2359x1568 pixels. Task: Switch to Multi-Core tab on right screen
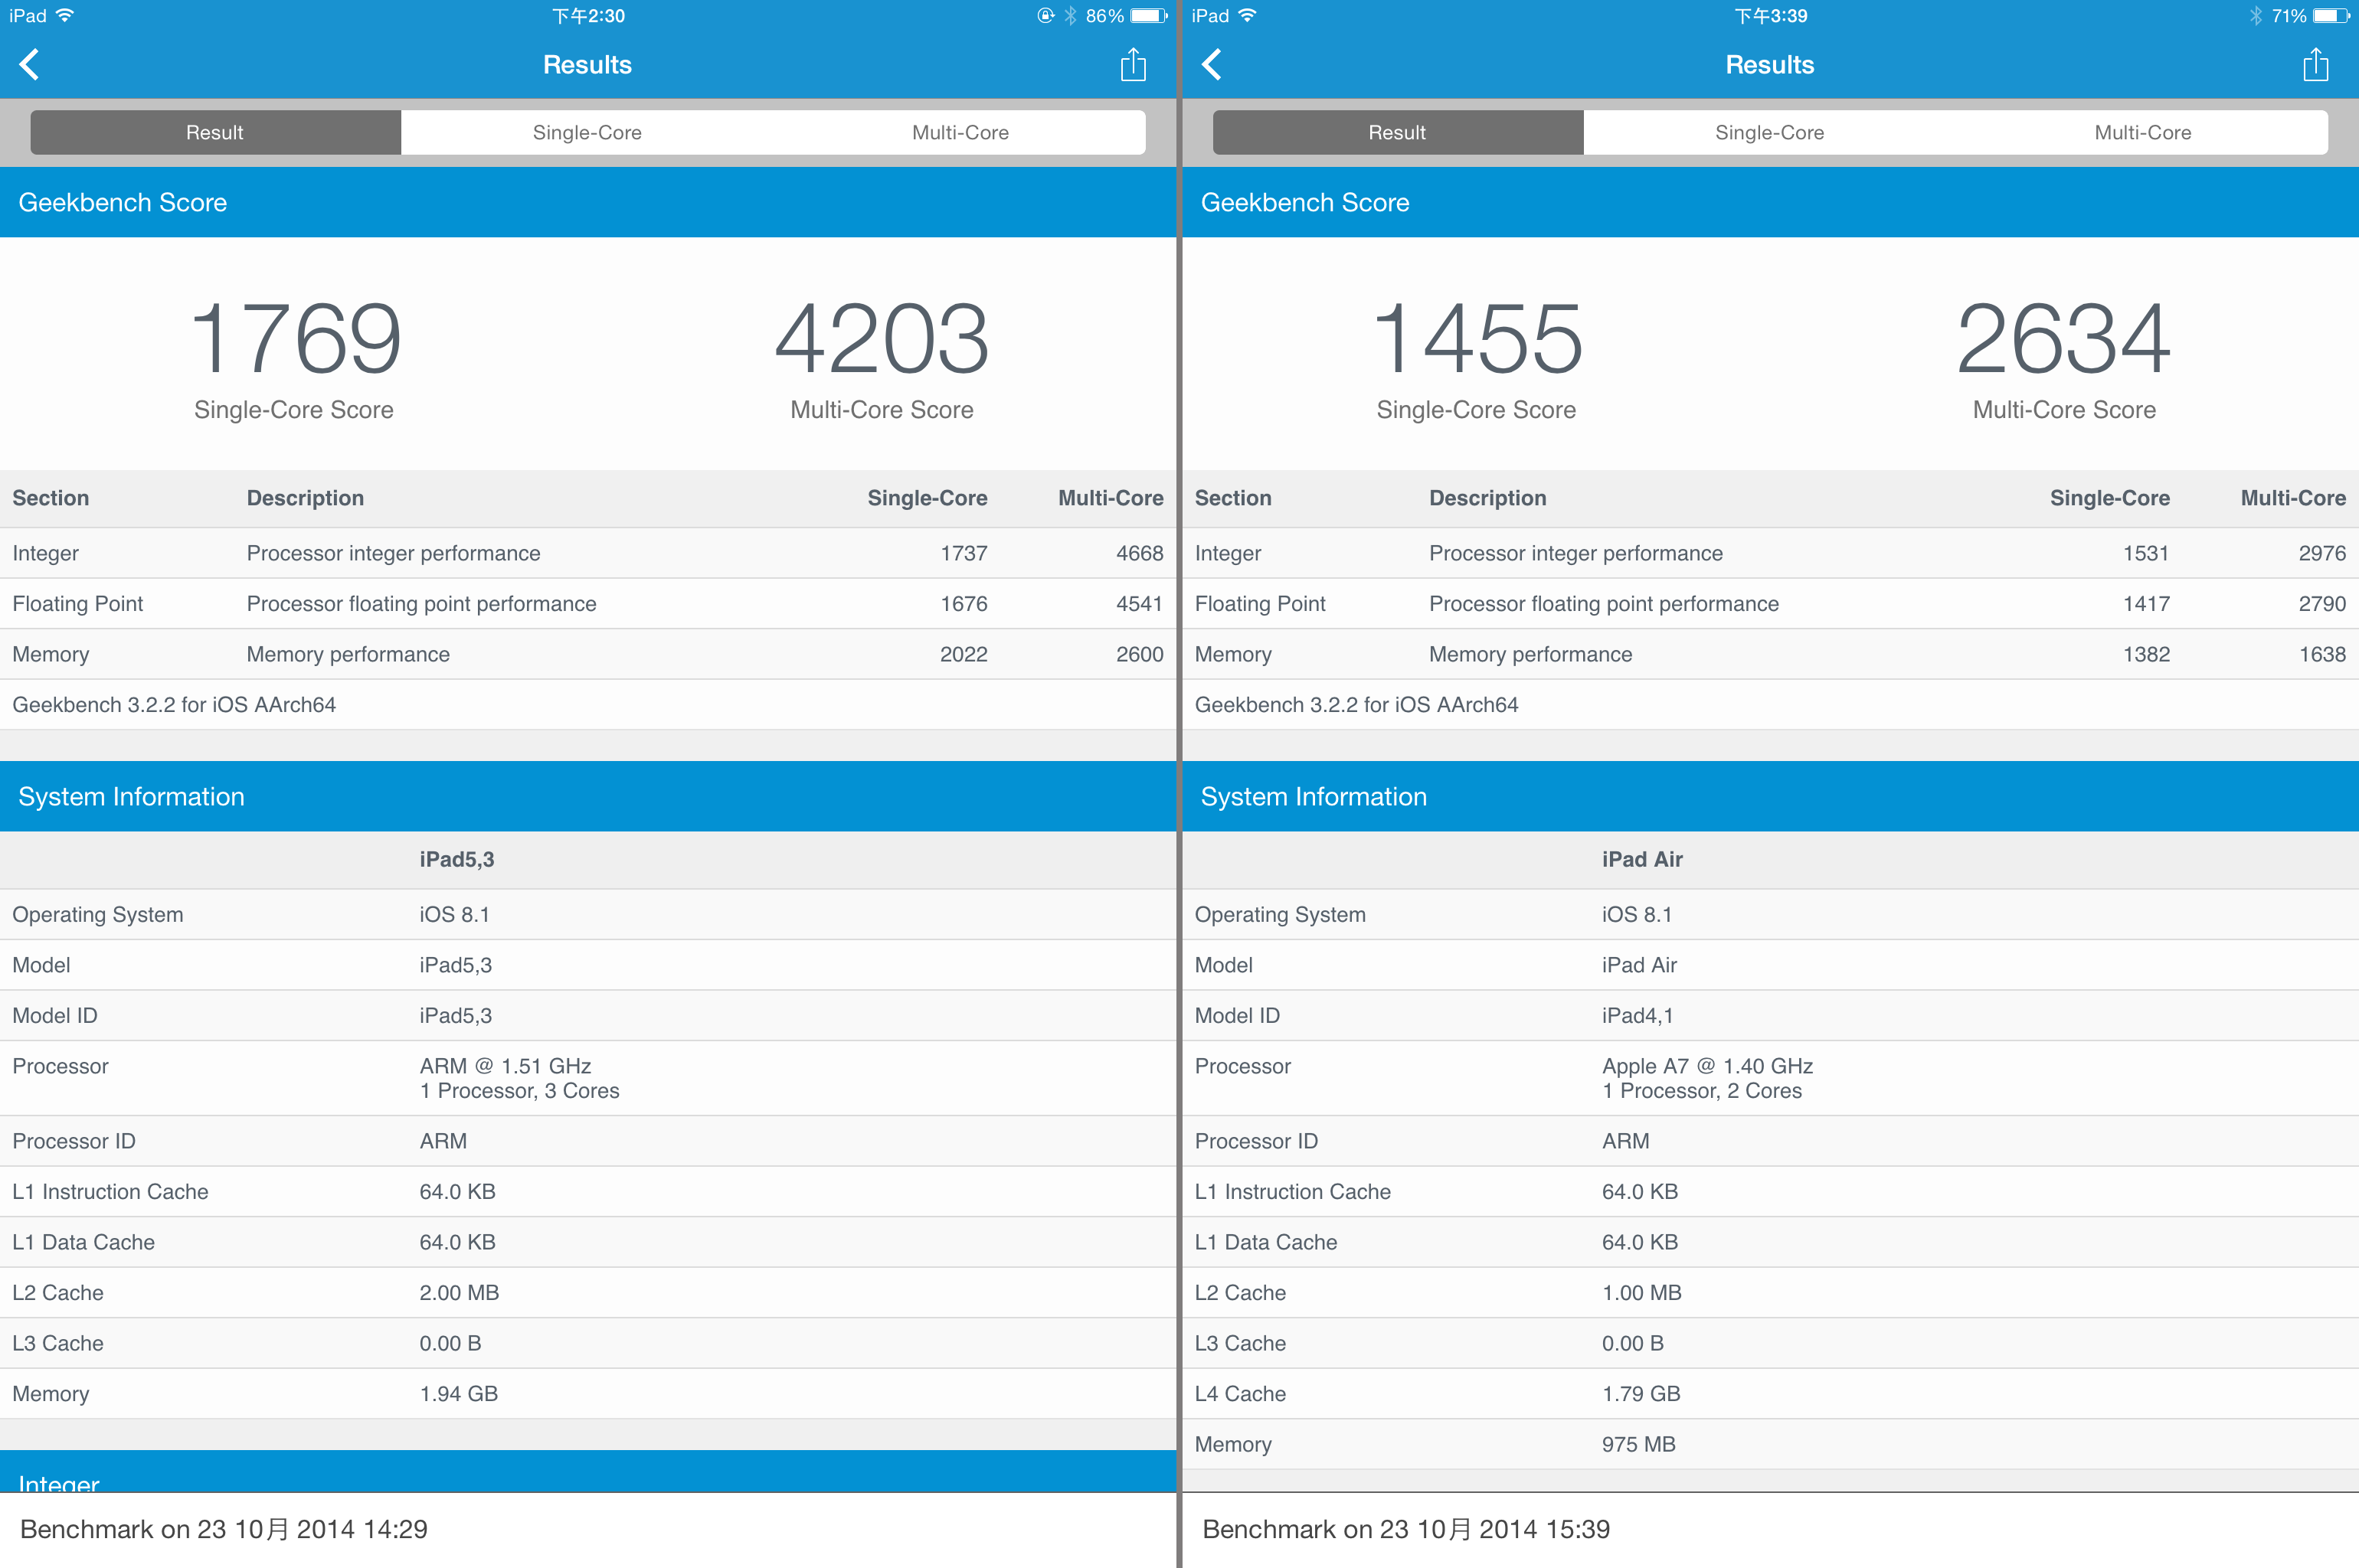[x=2142, y=132]
